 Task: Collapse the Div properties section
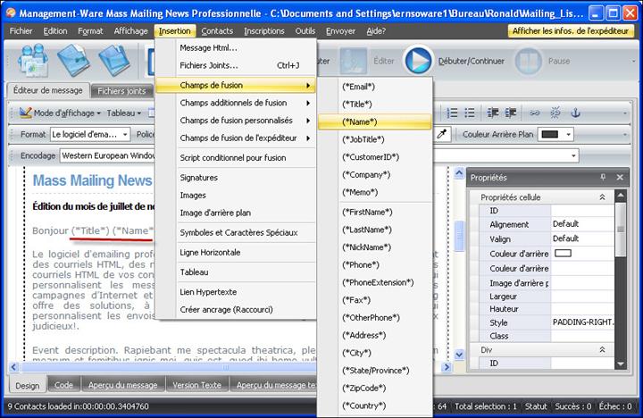602,350
